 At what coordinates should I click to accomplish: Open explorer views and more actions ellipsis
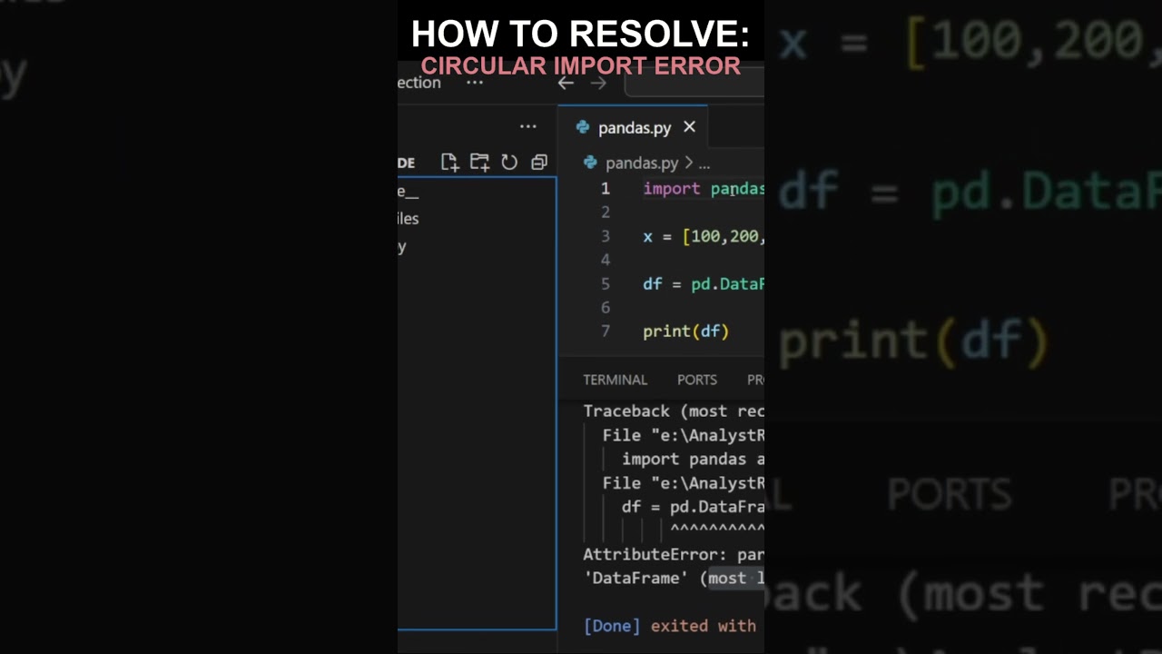click(527, 127)
